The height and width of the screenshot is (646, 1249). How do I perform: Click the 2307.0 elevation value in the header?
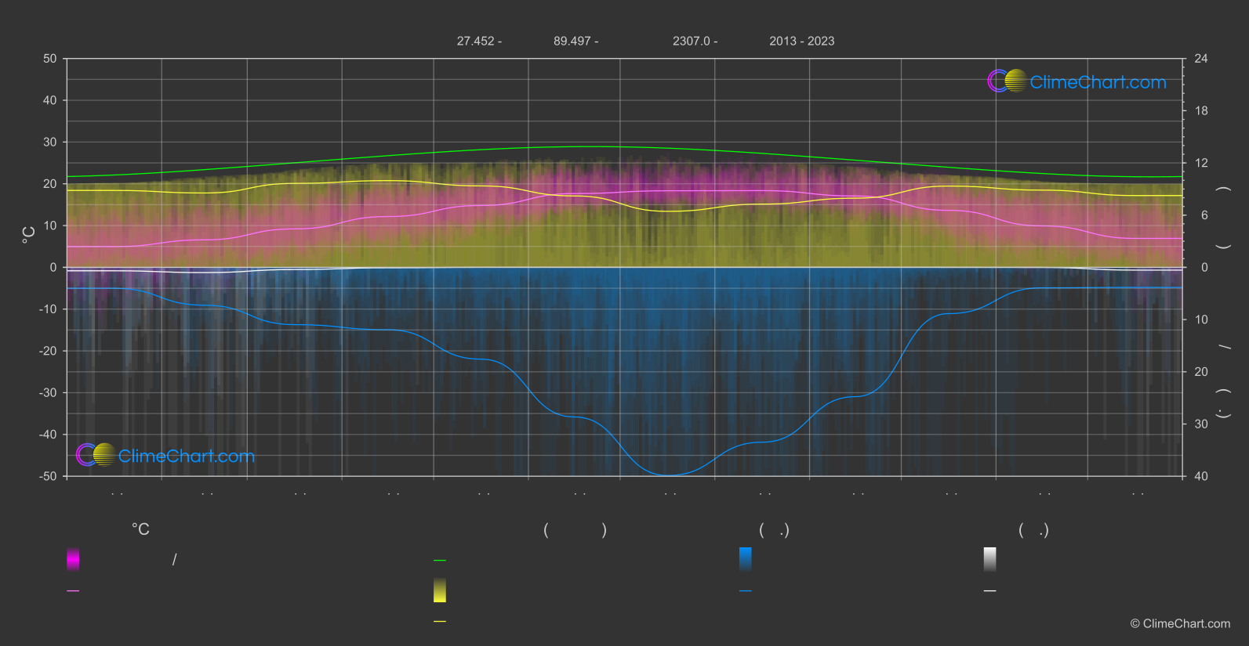pyautogui.click(x=691, y=42)
